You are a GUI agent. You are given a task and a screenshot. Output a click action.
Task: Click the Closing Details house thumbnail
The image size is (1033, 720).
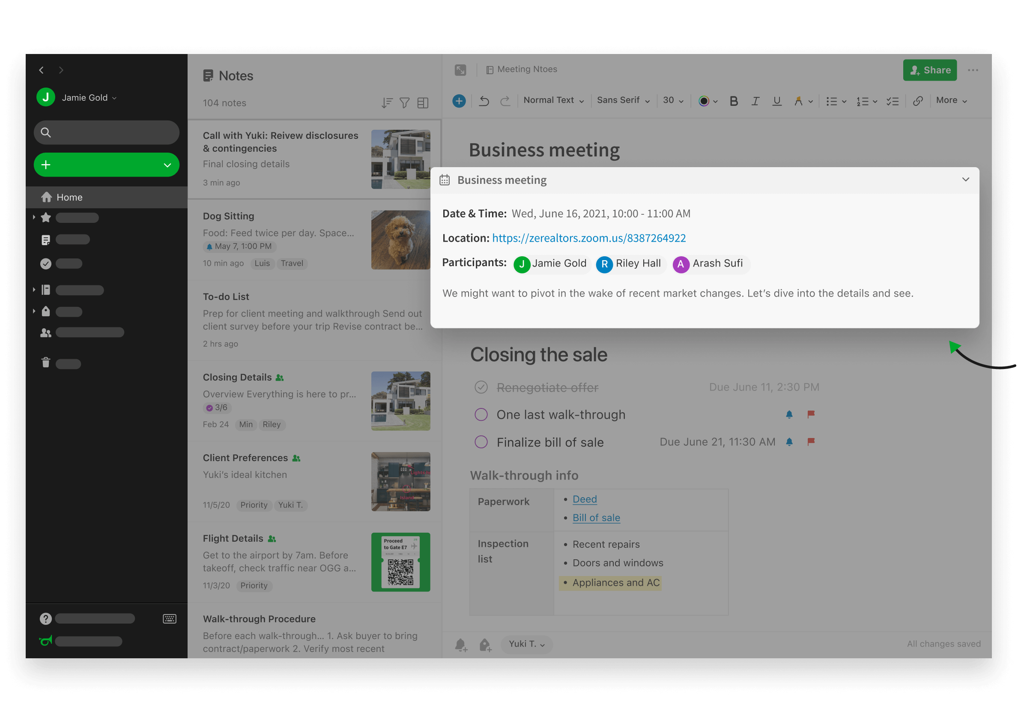(x=400, y=401)
